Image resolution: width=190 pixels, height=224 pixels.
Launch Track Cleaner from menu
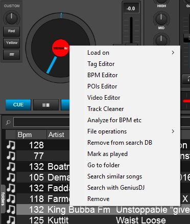[x=125, y=109]
